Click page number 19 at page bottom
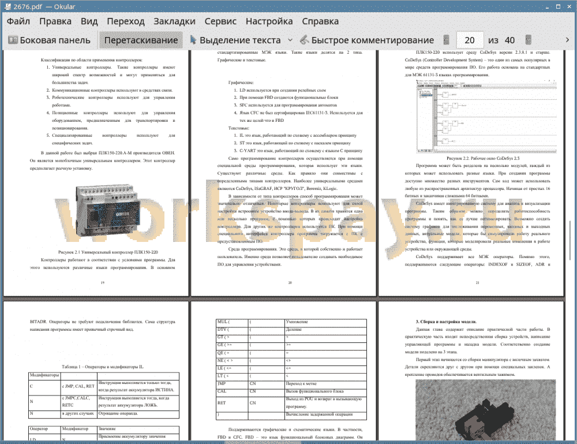This screenshot has height=444, width=577. click(103, 283)
